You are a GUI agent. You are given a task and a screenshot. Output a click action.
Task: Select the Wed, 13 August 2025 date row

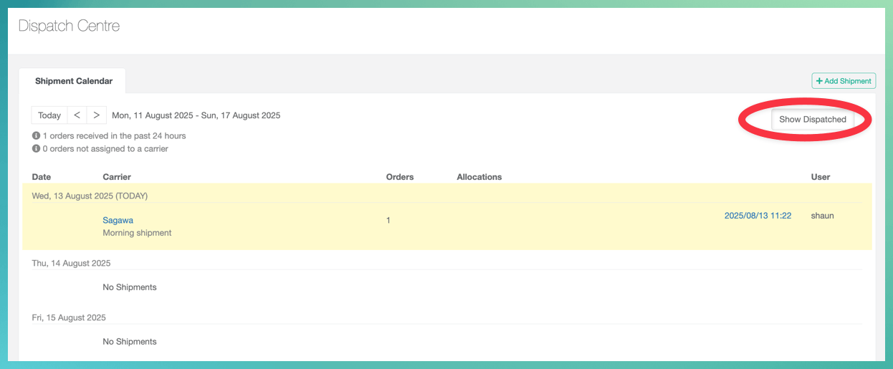point(90,196)
